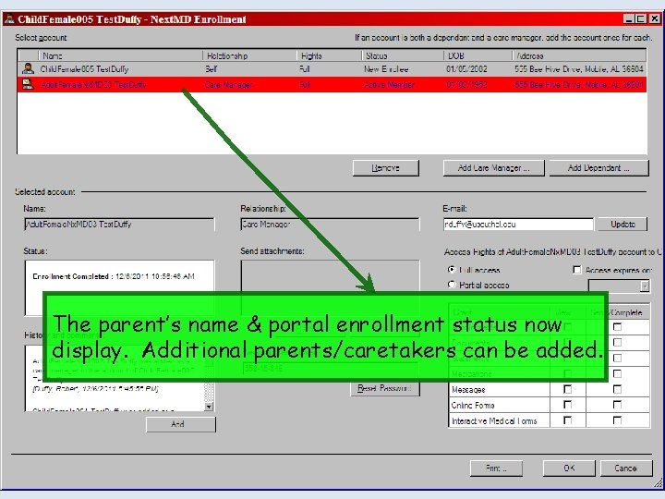The height and width of the screenshot is (499, 665).
Task: Click the Add Dependant button
Action: pyautogui.click(x=598, y=168)
